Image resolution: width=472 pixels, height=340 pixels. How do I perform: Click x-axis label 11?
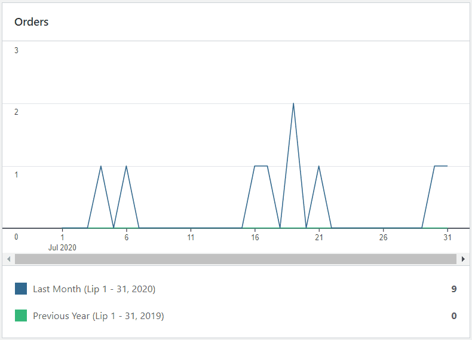[x=191, y=237]
